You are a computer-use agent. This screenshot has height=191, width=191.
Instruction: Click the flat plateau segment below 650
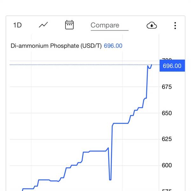point(121,123)
